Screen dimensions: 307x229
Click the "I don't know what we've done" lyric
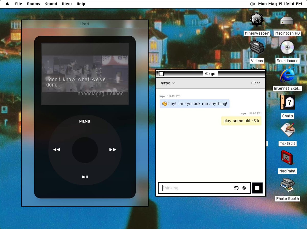76,82
